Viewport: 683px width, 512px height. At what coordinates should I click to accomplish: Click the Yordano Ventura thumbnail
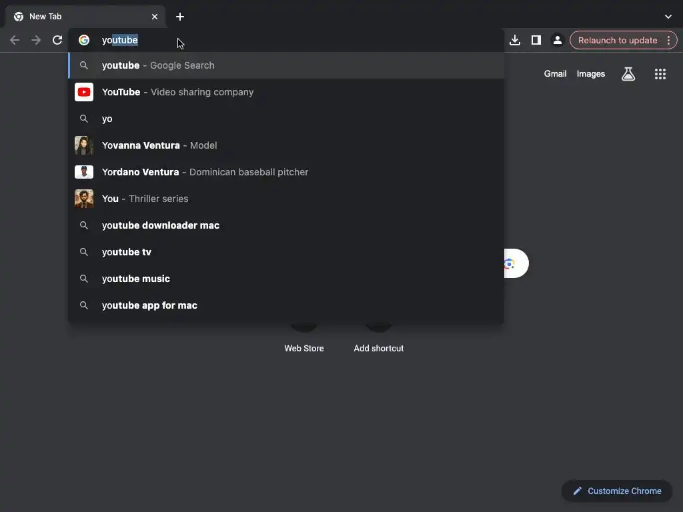84,172
